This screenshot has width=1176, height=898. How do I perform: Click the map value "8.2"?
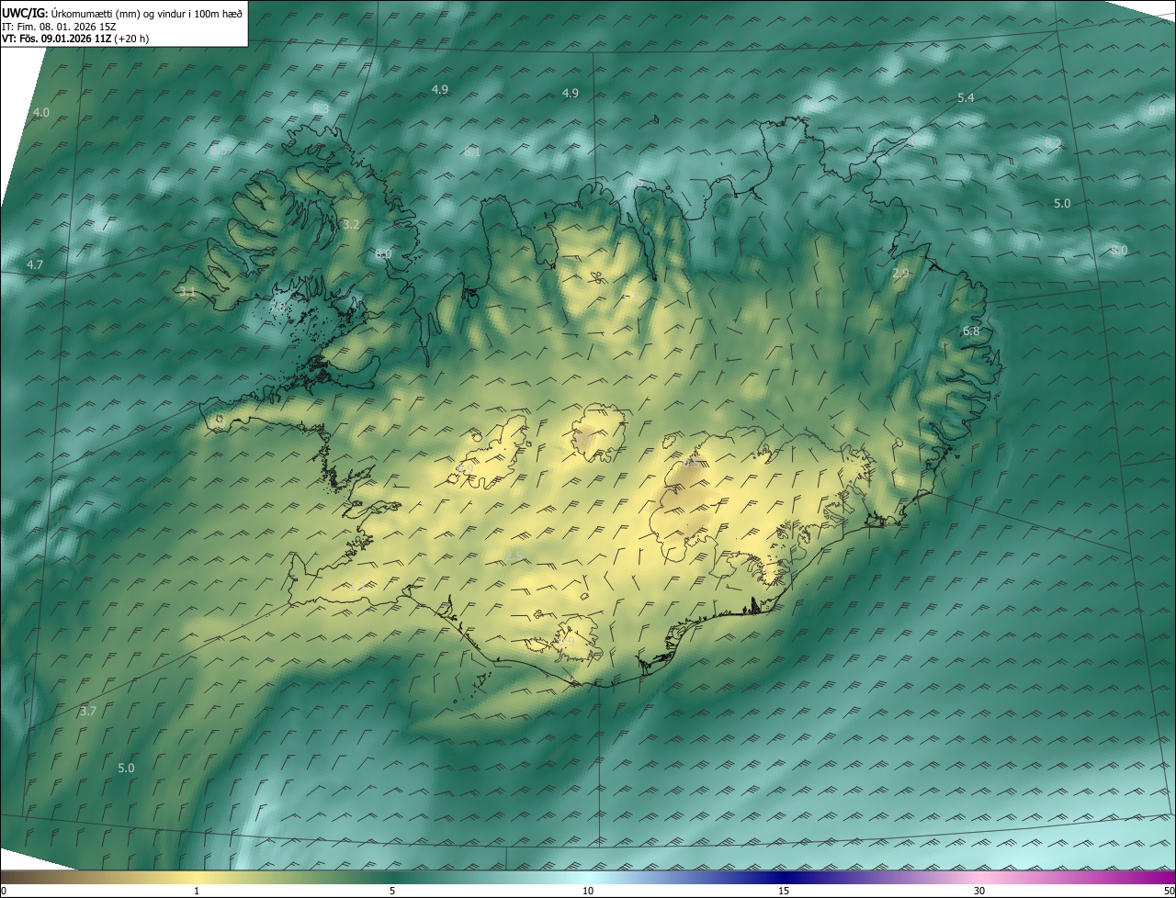(x=1053, y=144)
